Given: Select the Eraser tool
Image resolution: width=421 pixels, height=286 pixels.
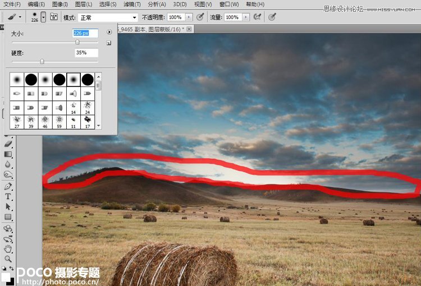Looking at the screenshot, I should pos(8,144).
